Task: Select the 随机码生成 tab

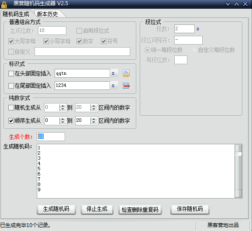Action: pos(16,14)
